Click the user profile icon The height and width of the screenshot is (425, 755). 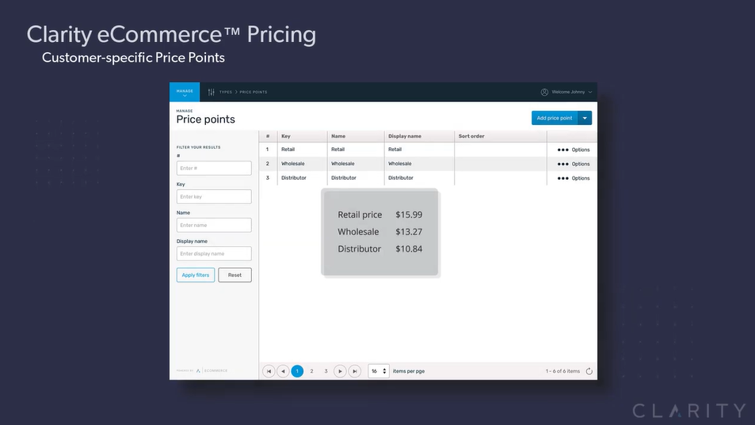(544, 92)
